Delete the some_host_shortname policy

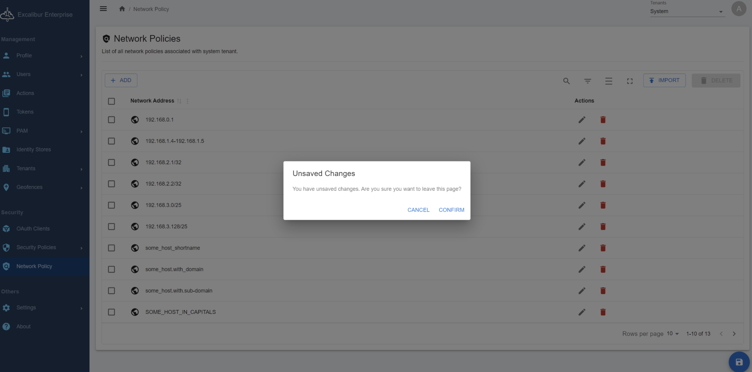click(603, 248)
